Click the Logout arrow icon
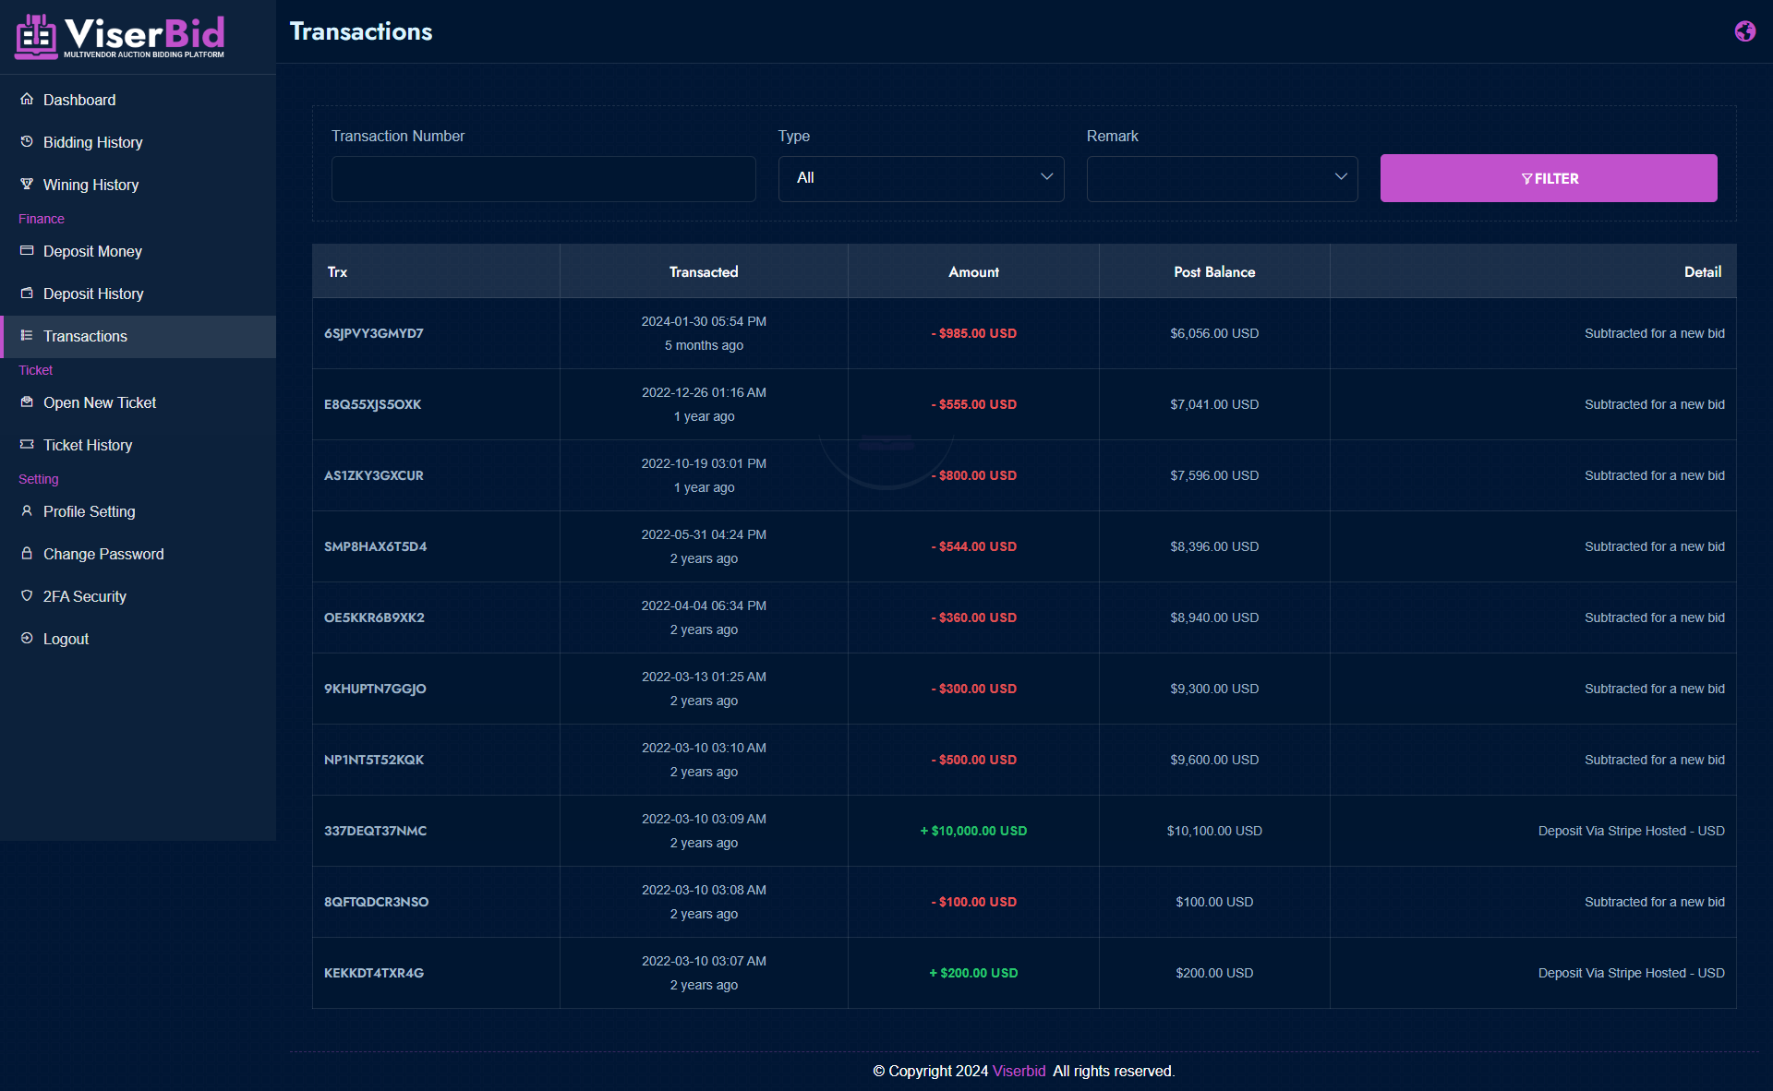The height and width of the screenshot is (1091, 1773). (27, 638)
